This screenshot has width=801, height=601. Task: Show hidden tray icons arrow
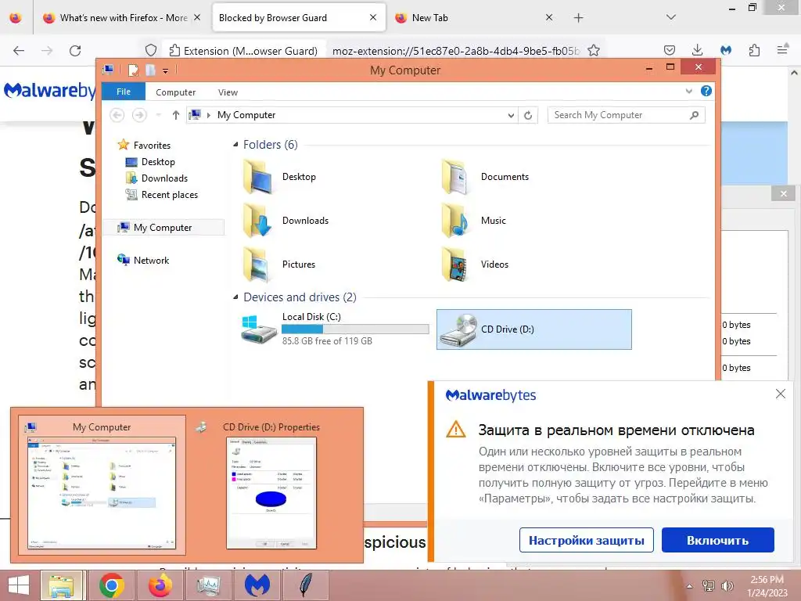tap(690, 586)
